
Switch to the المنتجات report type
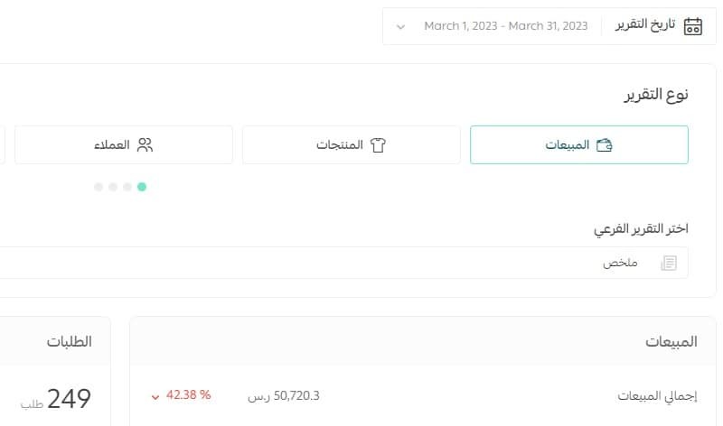click(352, 144)
